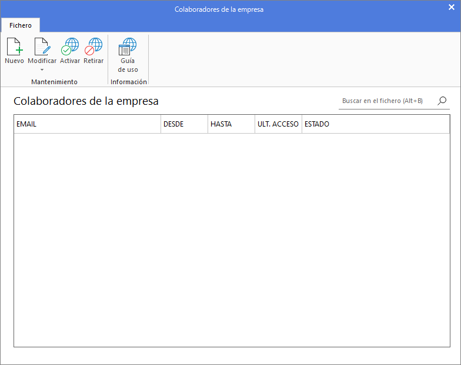461x365 pixels.
Task: Sort by the HASTA column header
Action: tap(232, 124)
